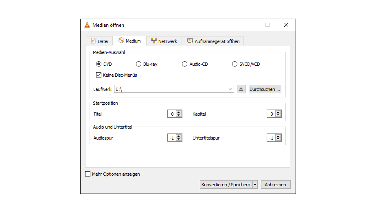Open the Netzwerk tab
Image resolution: width=377 pixels, height=211 pixels.
click(164, 41)
